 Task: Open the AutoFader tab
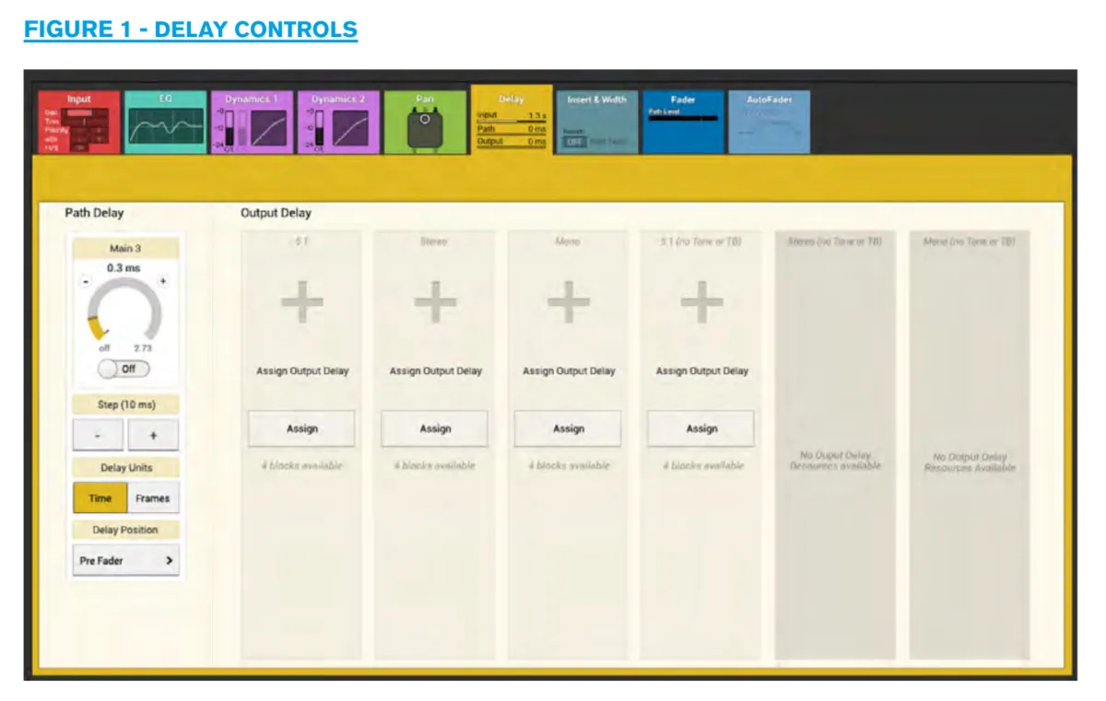tap(770, 122)
